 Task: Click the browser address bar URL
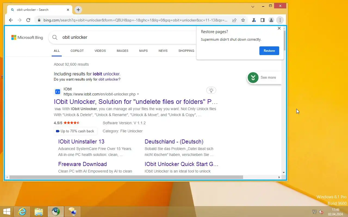pos(135,20)
